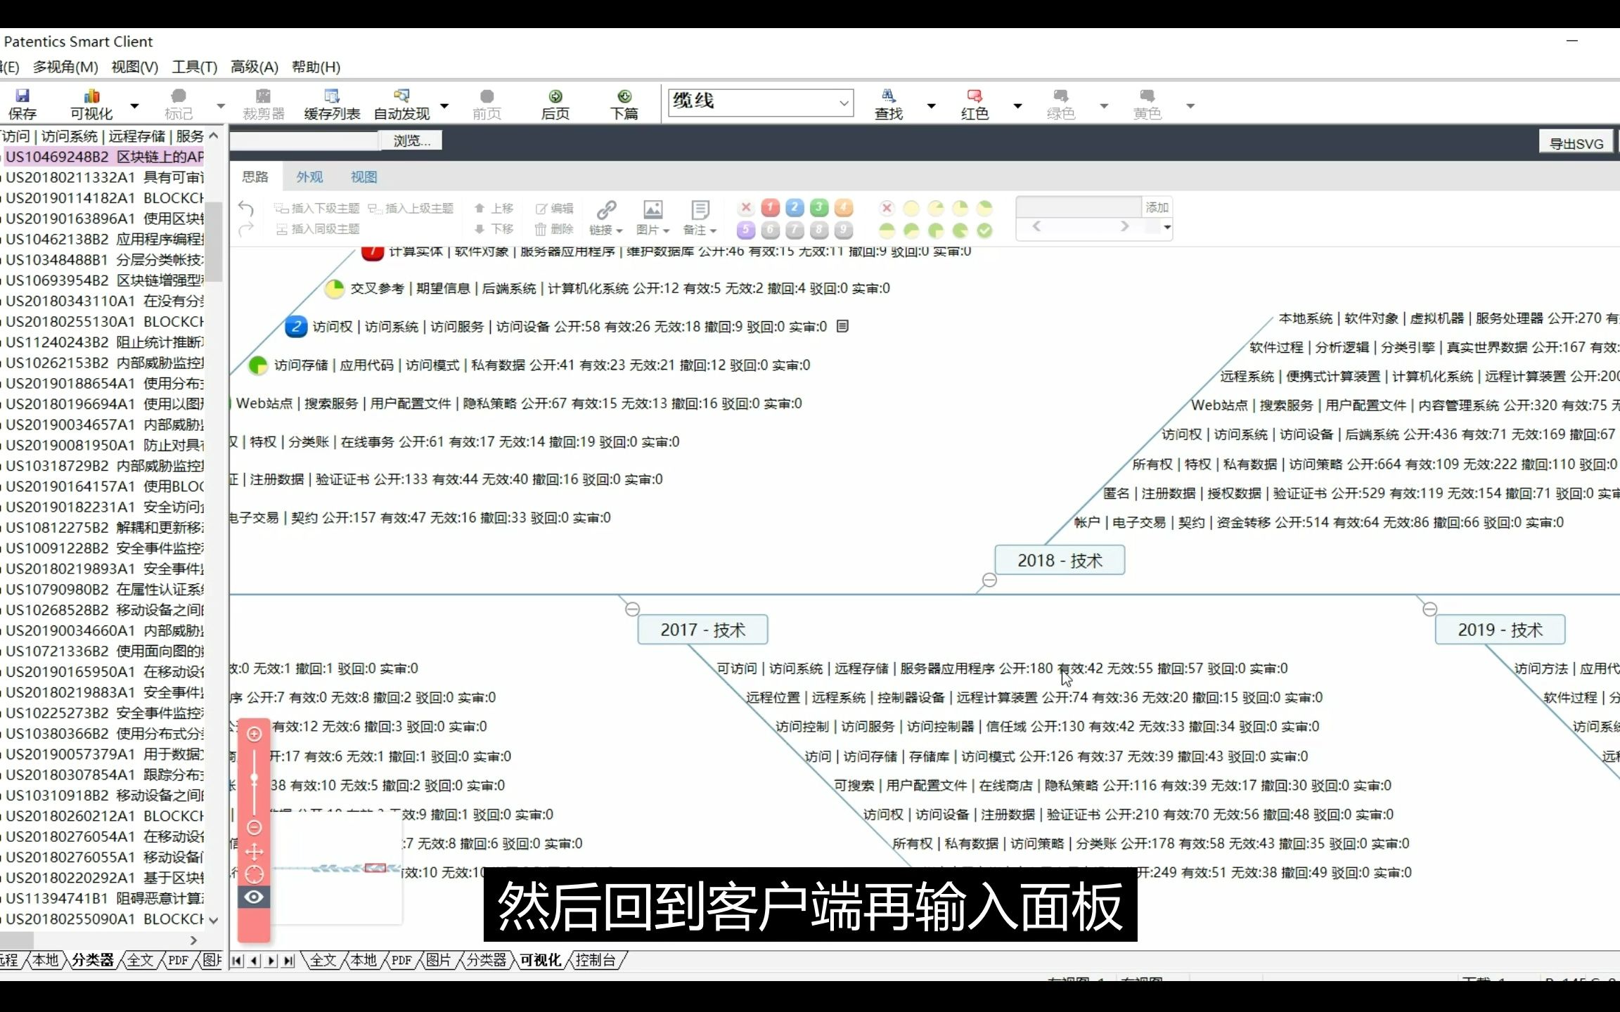Click 删除 delete topic

pyautogui.click(x=554, y=229)
